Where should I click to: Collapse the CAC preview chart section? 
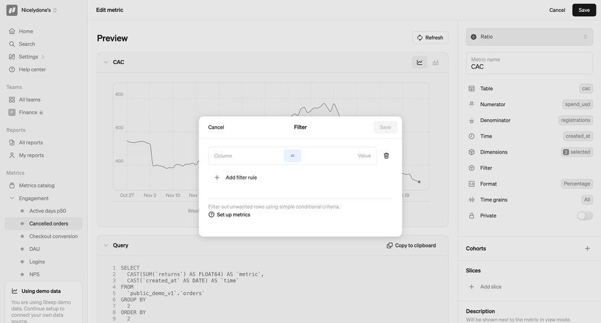106,62
